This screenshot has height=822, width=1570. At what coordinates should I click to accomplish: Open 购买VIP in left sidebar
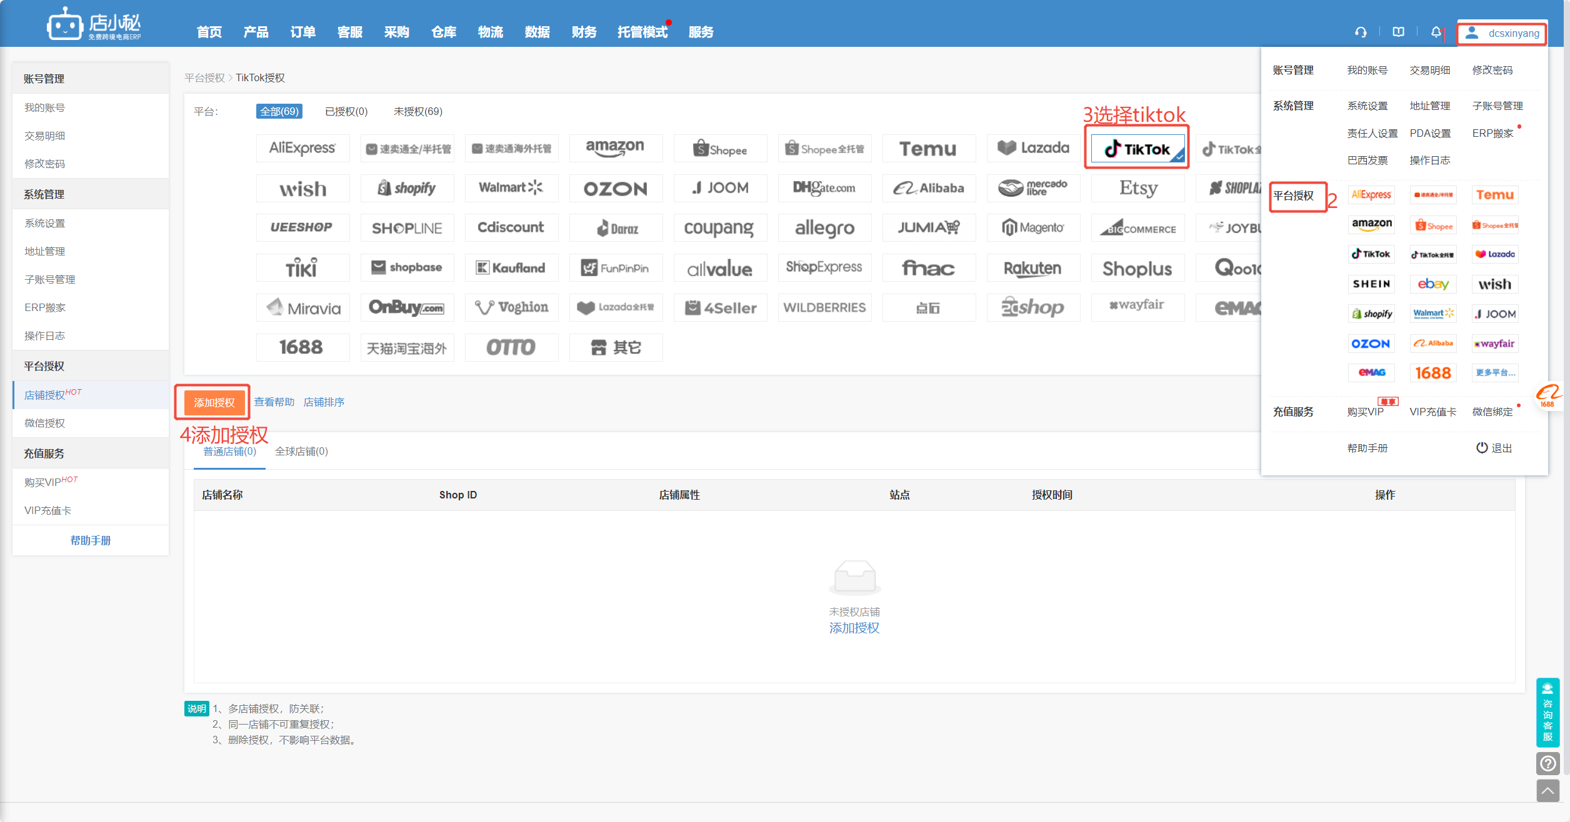[x=91, y=482]
